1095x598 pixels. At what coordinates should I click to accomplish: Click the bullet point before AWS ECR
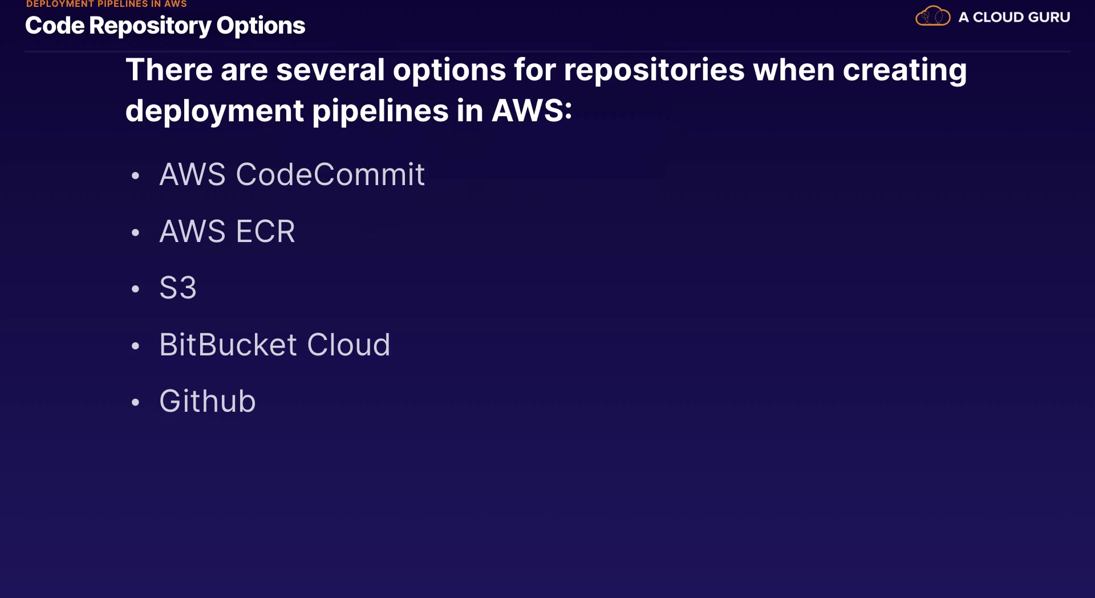pos(135,232)
